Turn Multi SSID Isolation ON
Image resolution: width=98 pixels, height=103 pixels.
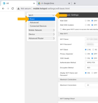click(x=86, y=25)
